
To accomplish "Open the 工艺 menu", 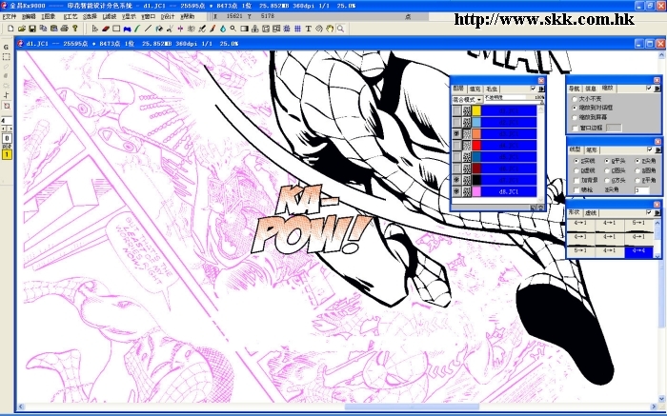I will tap(70, 16).
